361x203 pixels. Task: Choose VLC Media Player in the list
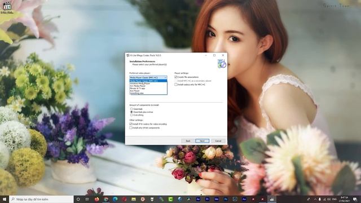pos(148,86)
